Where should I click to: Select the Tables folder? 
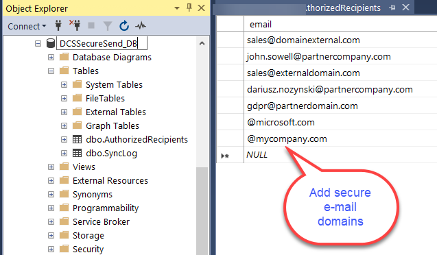point(86,71)
